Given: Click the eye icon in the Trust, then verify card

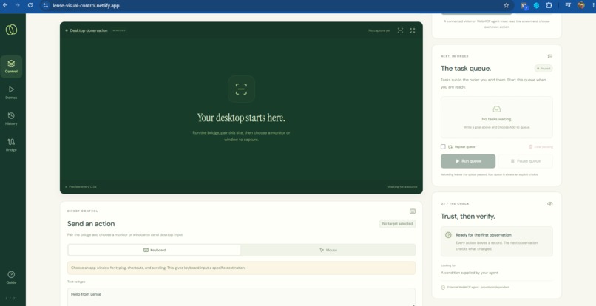Looking at the screenshot, I should coord(550,204).
